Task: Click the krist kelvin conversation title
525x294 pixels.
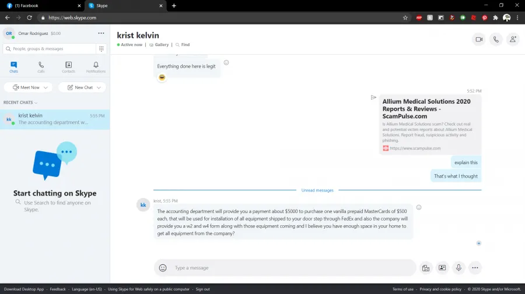Action: [x=138, y=35]
